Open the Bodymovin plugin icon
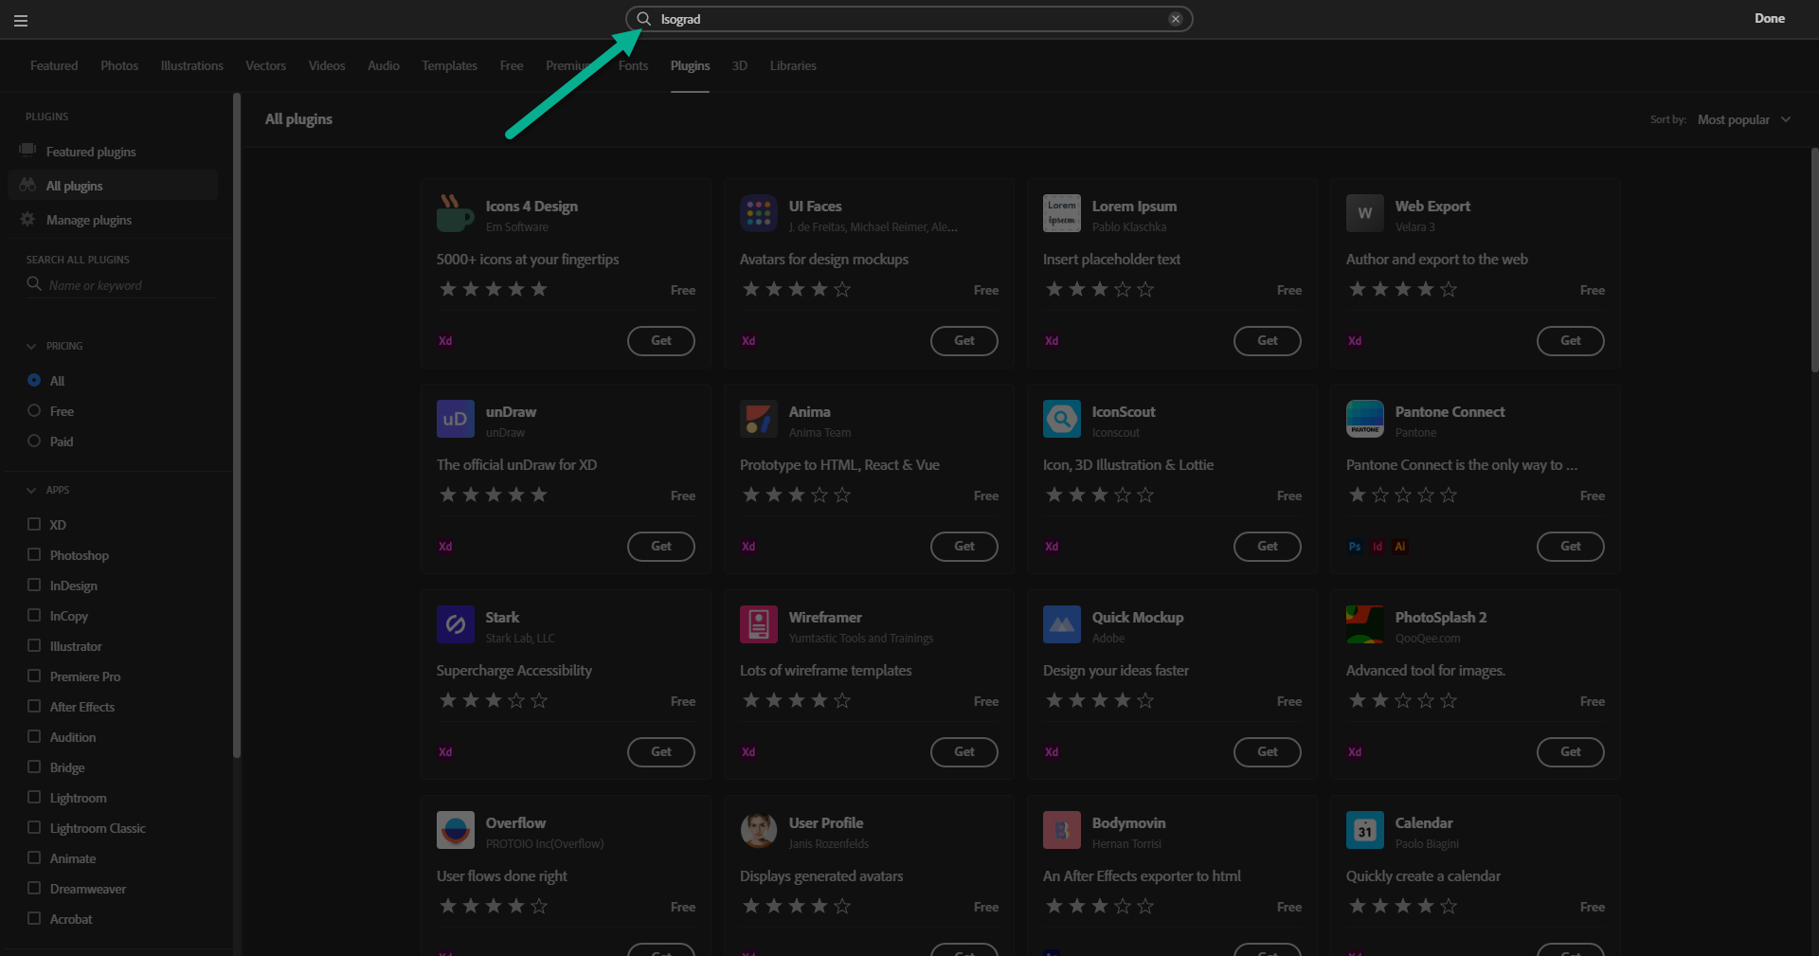The height and width of the screenshot is (956, 1819). pos(1062,830)
